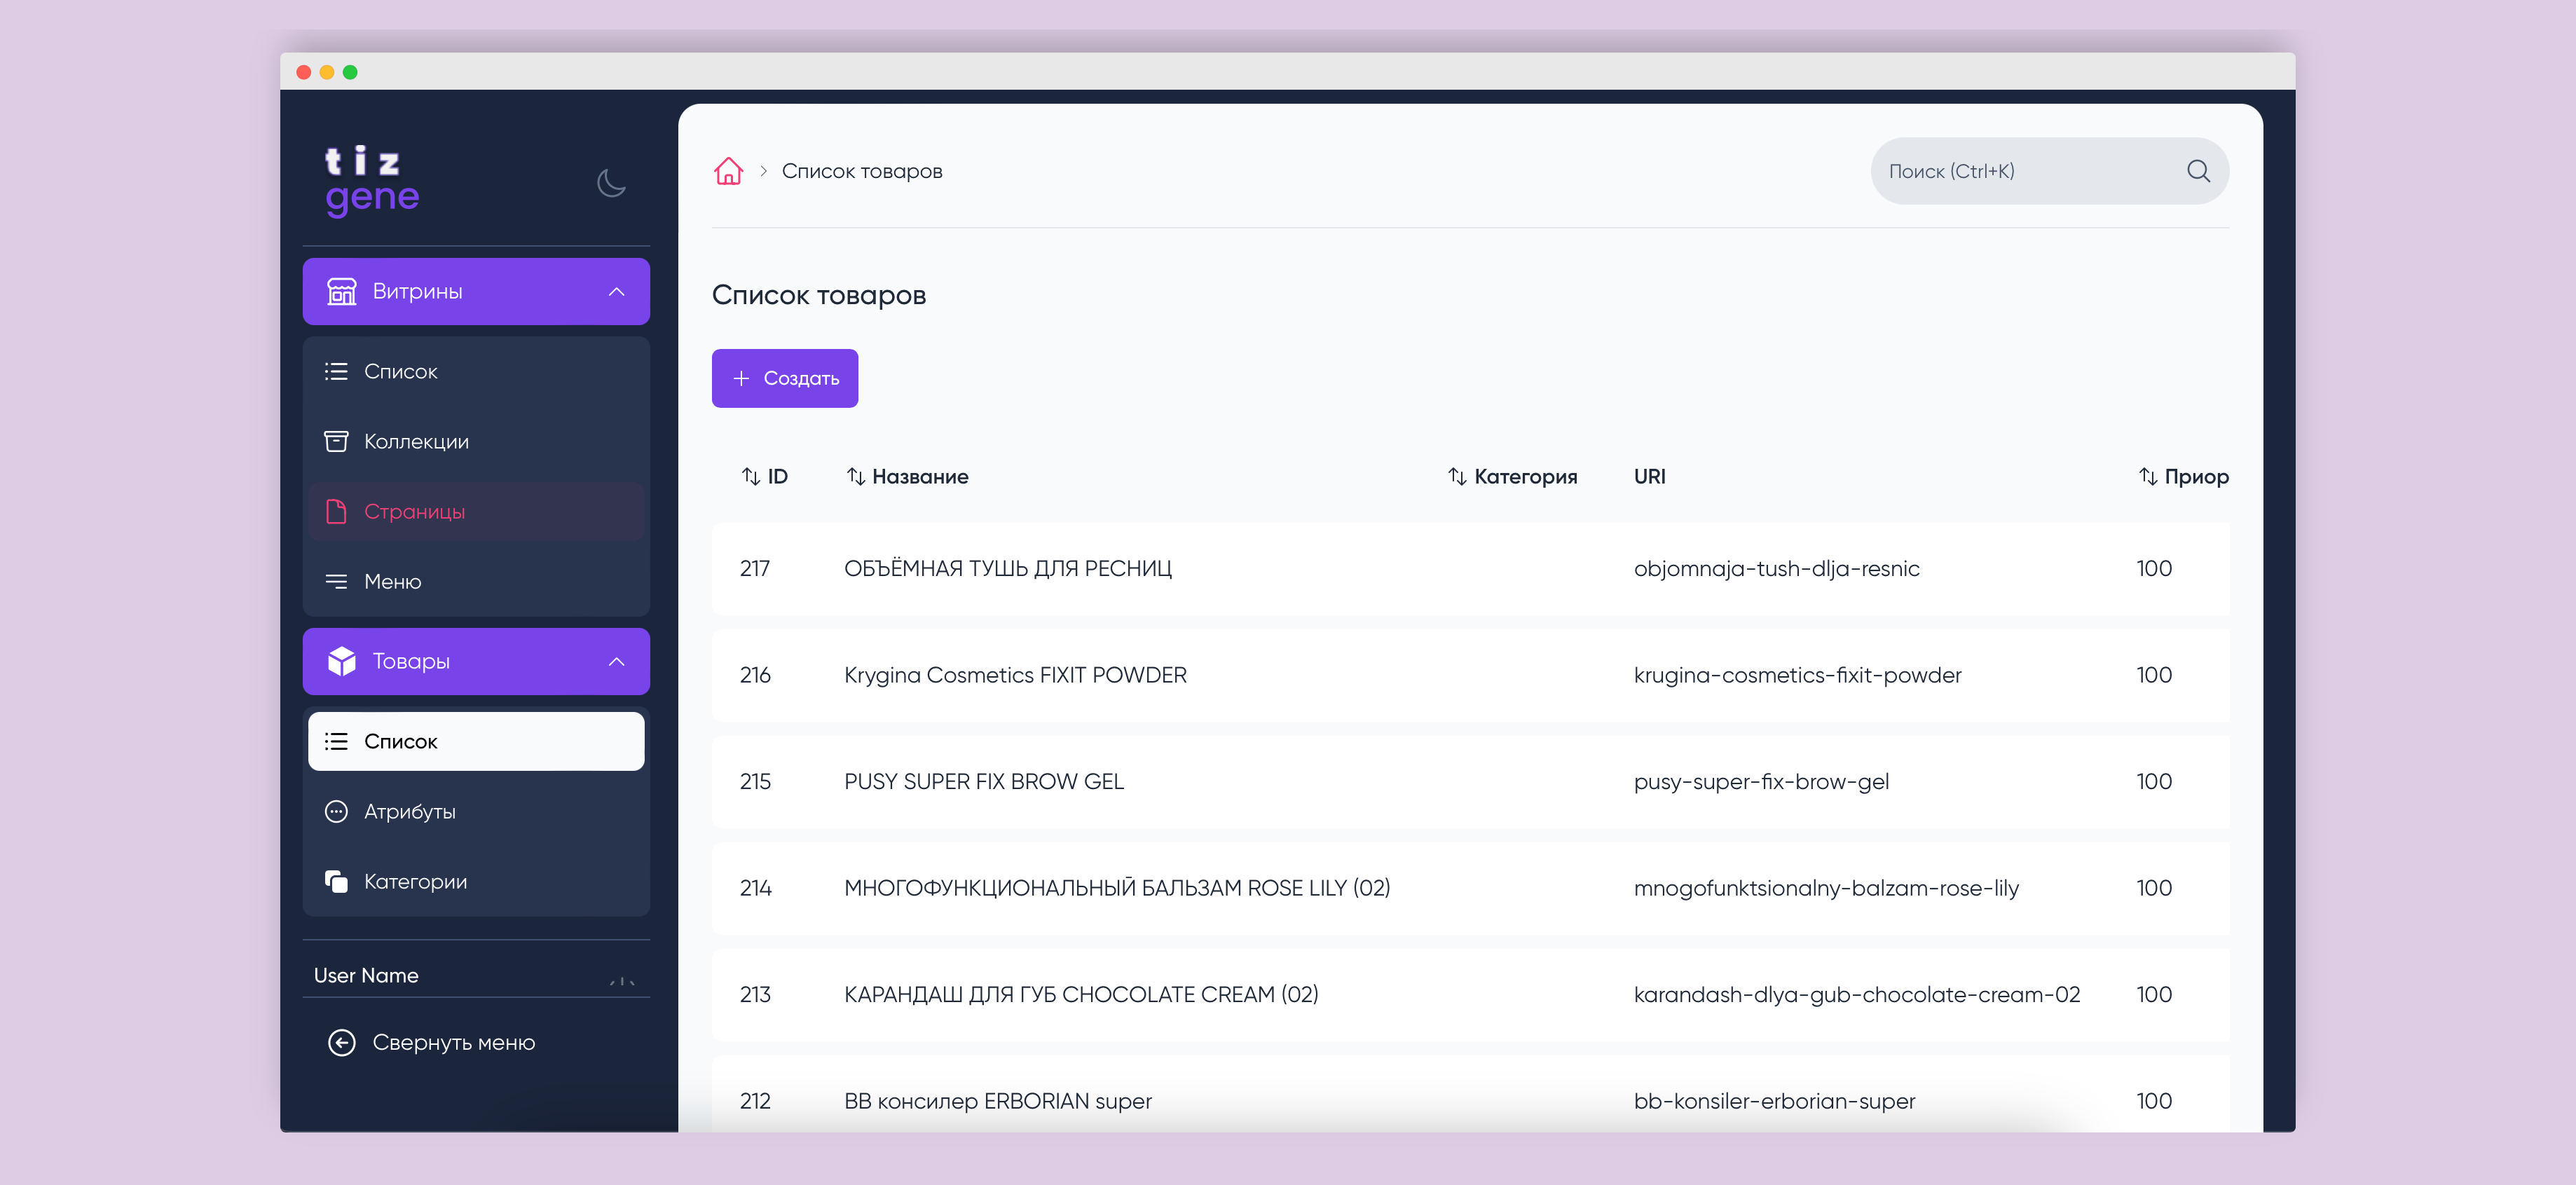The height and width of the screenshot is (1185, 2576).
Task: Focus the Поиск (Ctrl+K) search field
Action: pos(2049,171)
